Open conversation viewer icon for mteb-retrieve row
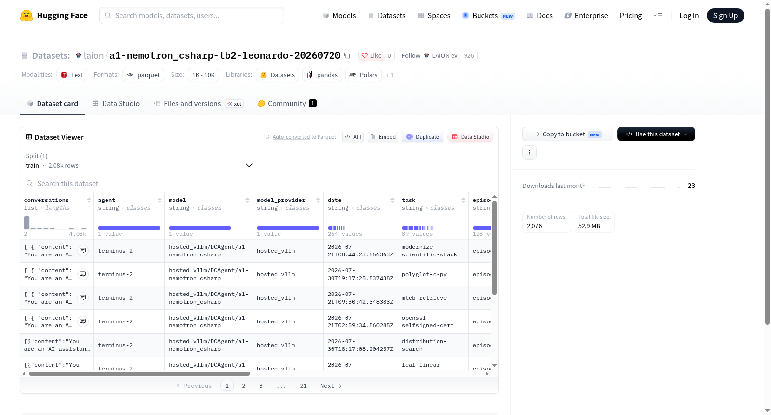Viewport: 771px width, 415px height. [83, 298]
